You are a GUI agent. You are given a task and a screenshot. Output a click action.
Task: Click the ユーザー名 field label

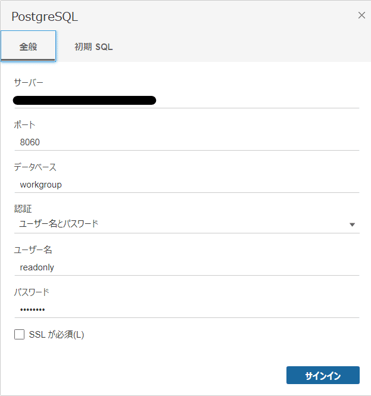pos(33,250)
